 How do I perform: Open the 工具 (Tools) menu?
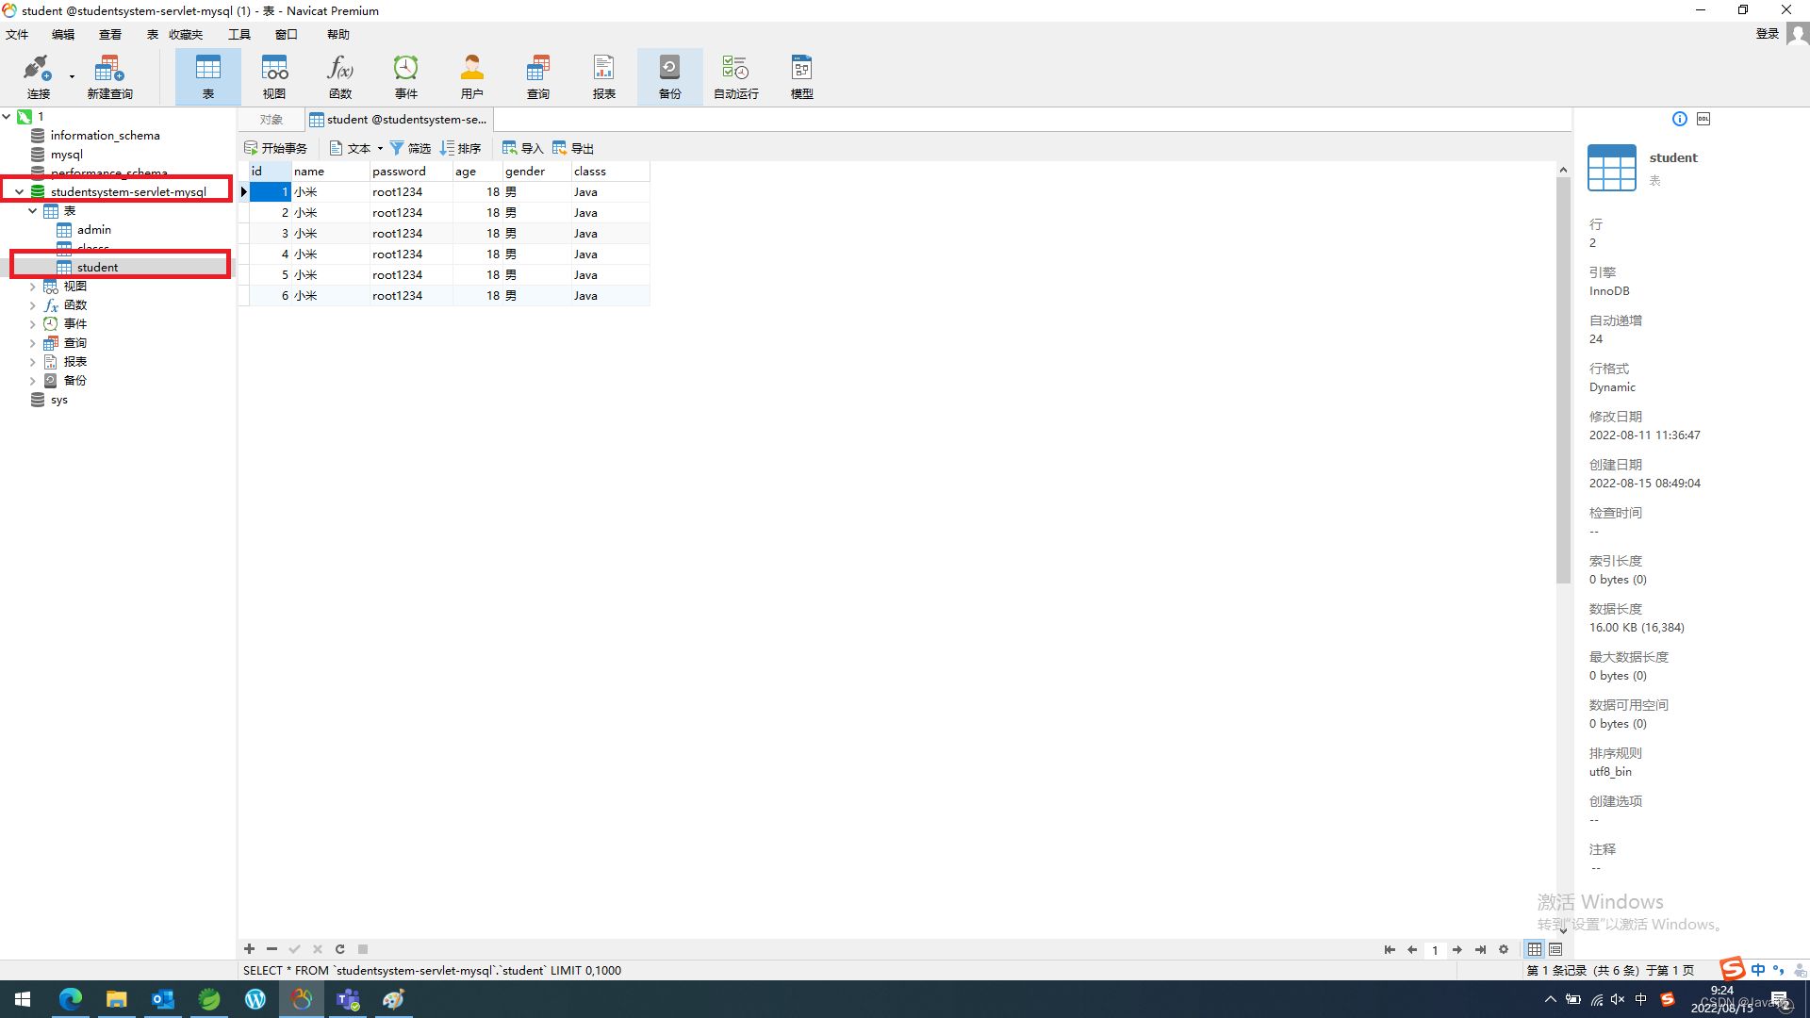pyautogui.click(x=239, y=34)
